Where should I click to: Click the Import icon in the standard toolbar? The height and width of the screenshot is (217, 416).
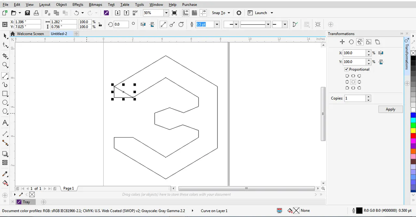[x=118, y=13]
